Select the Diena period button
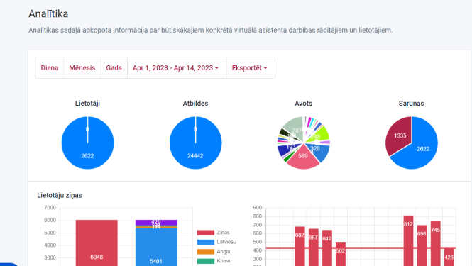Screen dimensions: 472x266 tap(50, 67)
